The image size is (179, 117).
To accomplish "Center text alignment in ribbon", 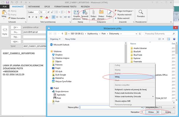I will point(57,17).
